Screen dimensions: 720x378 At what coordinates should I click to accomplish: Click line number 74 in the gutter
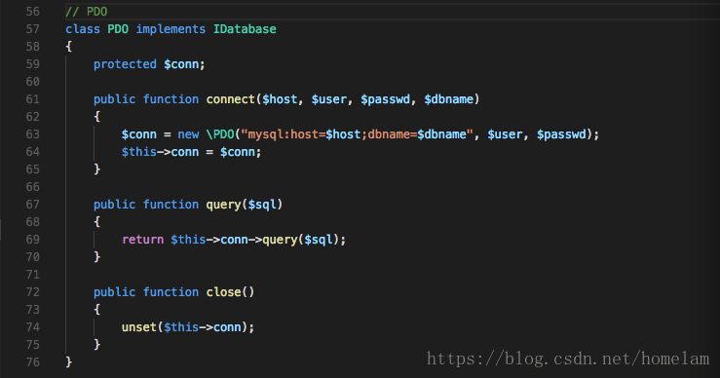coord(32,327)
